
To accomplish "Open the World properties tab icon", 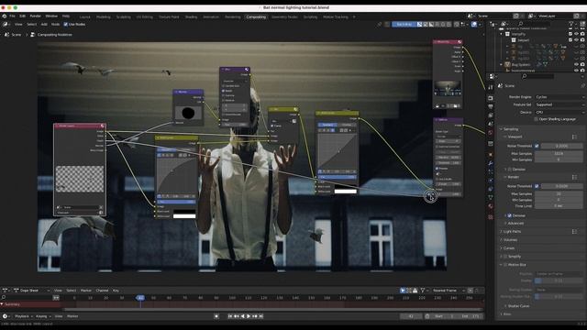I will [x=491, y=133].
